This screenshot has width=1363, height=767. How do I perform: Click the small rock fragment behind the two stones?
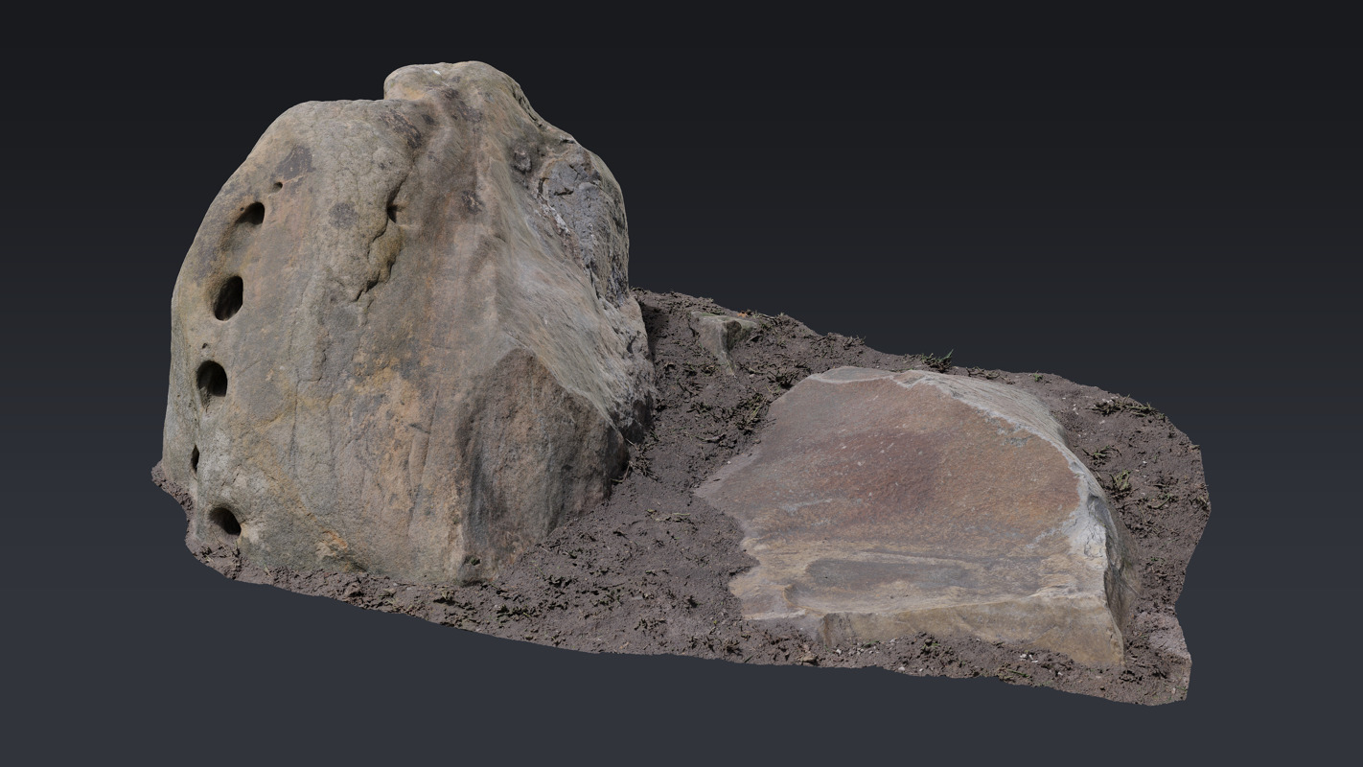[721, 331]
